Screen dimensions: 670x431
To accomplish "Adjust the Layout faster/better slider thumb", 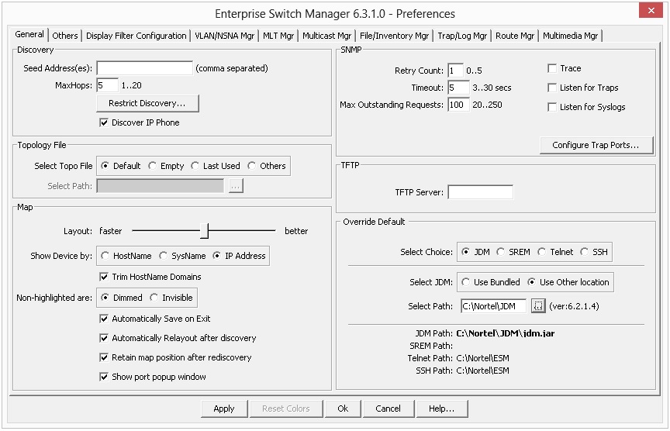I will click(205, 231).
